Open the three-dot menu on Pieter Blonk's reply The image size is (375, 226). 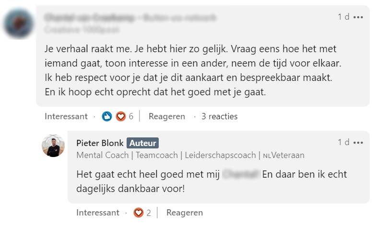(358, 142)
